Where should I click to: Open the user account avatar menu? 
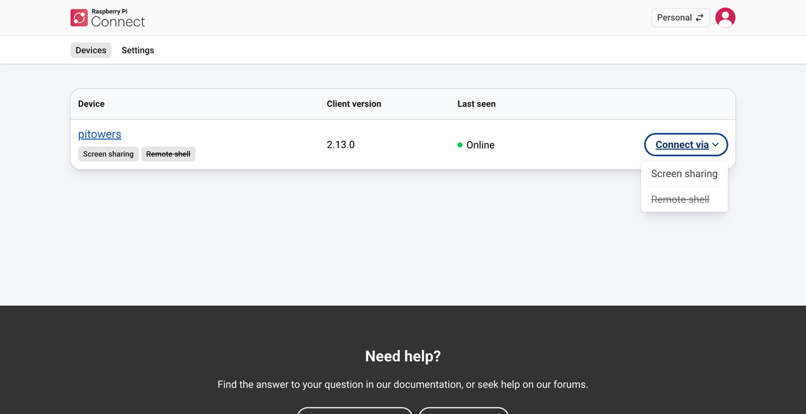(725, 18)
